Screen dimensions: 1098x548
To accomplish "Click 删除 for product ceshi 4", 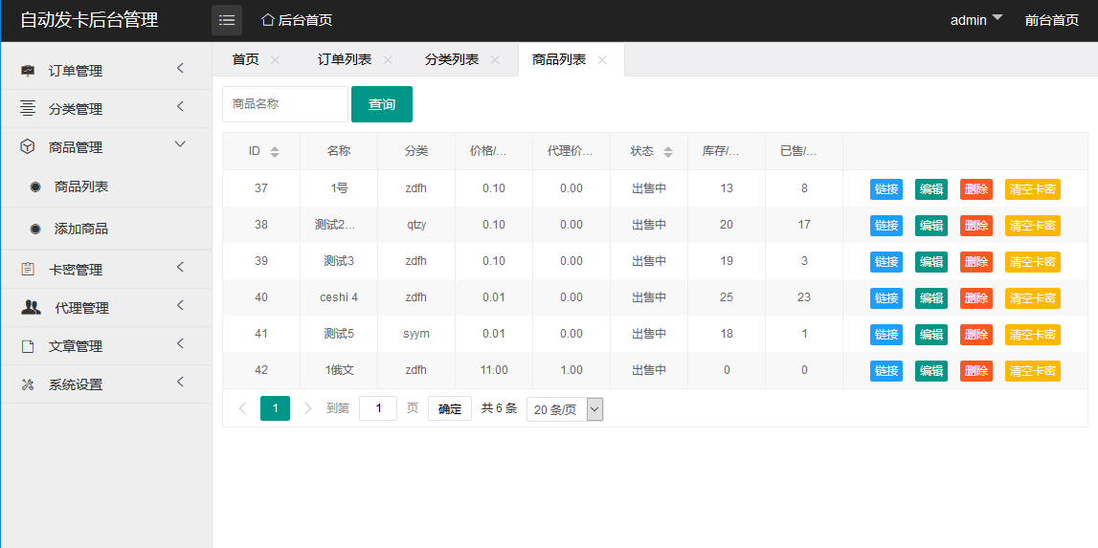I will click(x=976, y=298).
